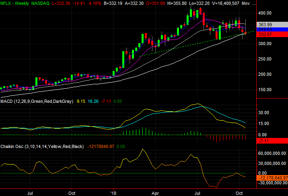Viewport: 288px width, 196px height.
Task: Click the MACD indicator title label
Action: pyautogui.click(x=37, y=101)
